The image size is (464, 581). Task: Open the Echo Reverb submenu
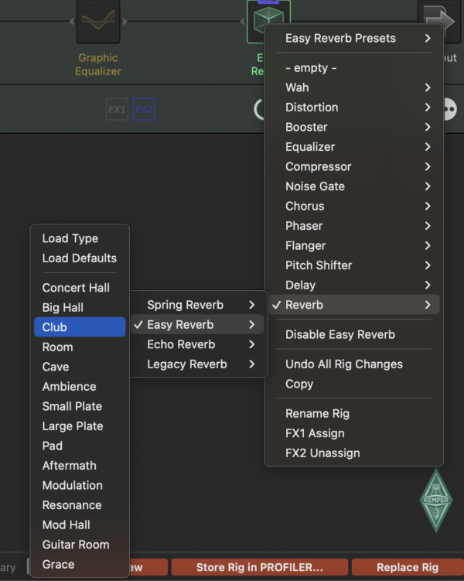pyautogui.click(x=199, y=344)
